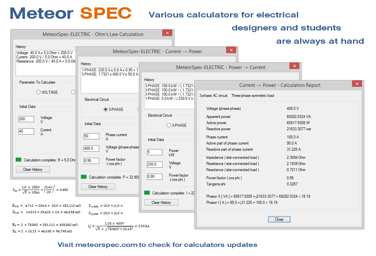The height and width of the screenshot is (256, 376).
Task: Clear History in Current -> Power window
Action: tap(98, 187)
